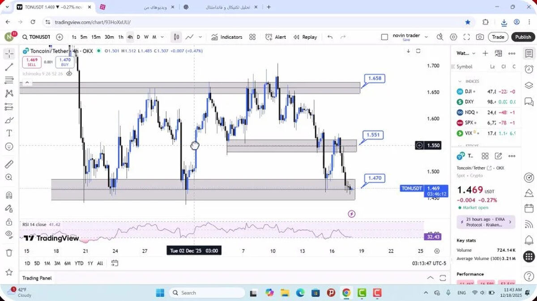The image size is (537, 301).
Task: Click the Trade button
Action: 498,37
